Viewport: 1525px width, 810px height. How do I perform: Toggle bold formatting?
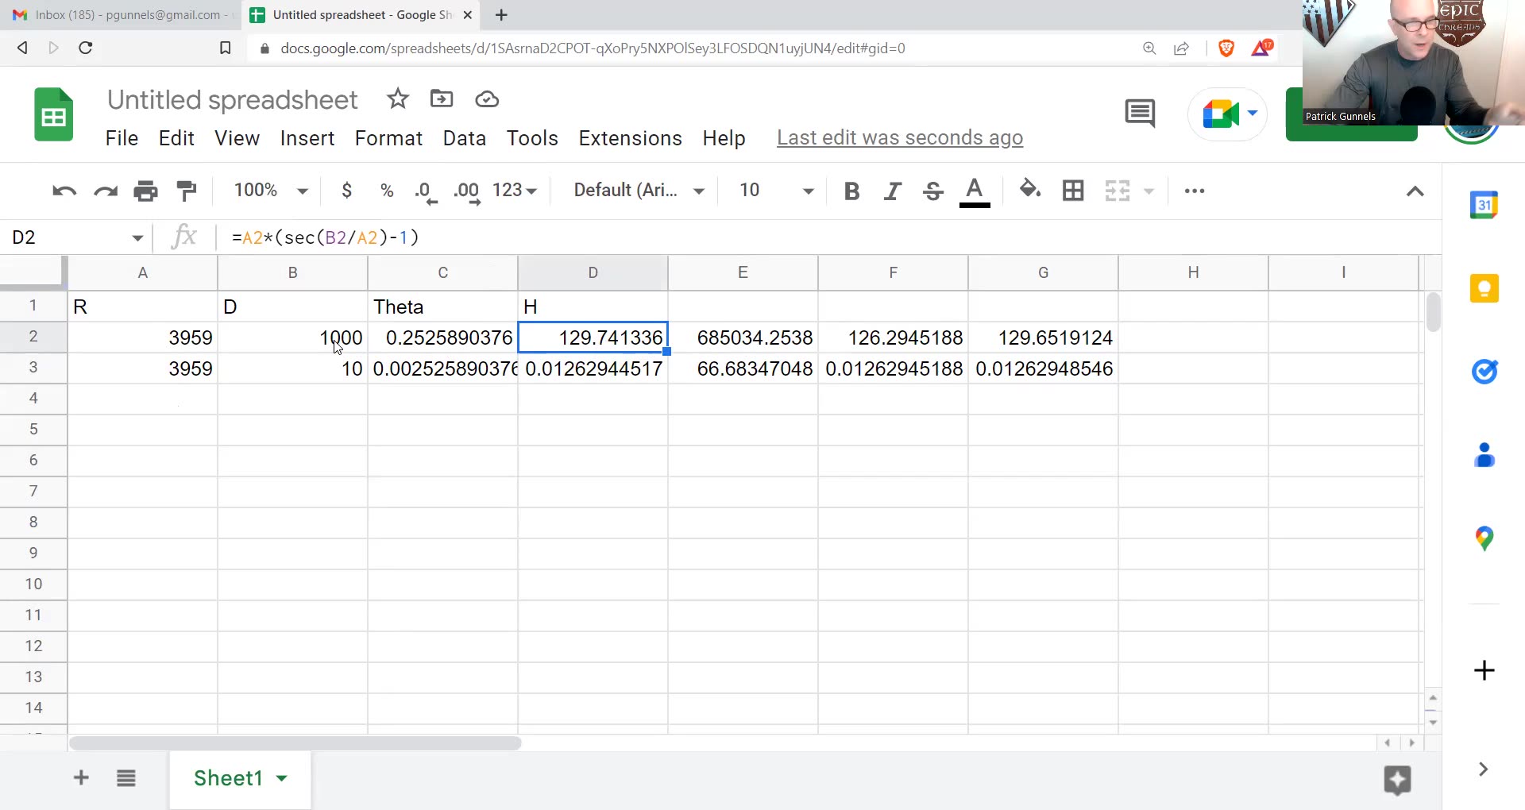coord(852,191)
